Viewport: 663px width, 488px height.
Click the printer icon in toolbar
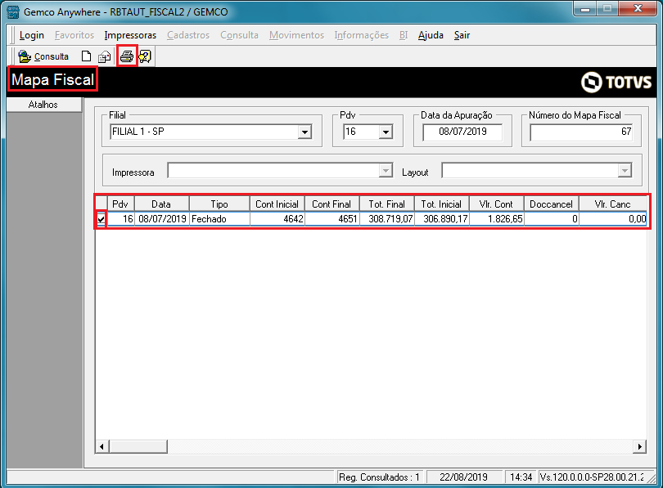coord(127,56)
